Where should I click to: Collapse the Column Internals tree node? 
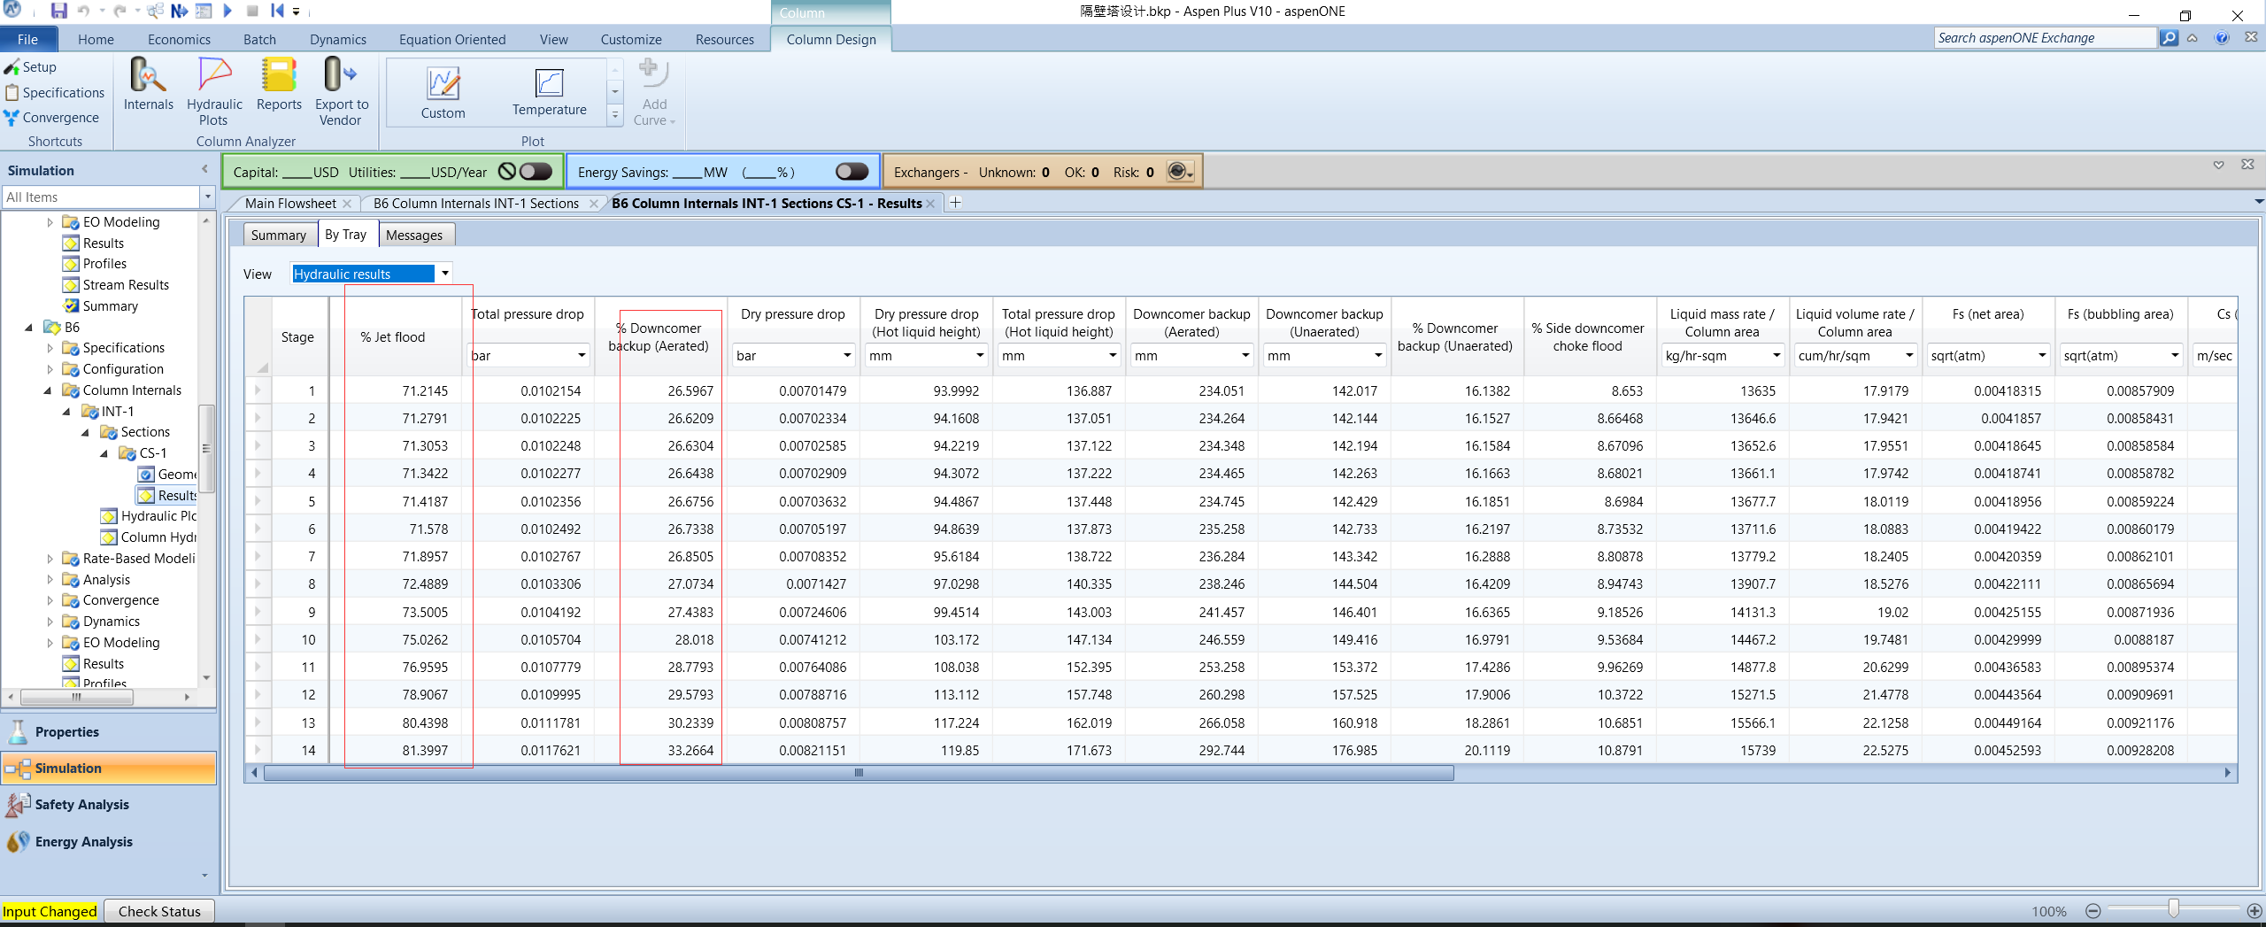(48, 390)
